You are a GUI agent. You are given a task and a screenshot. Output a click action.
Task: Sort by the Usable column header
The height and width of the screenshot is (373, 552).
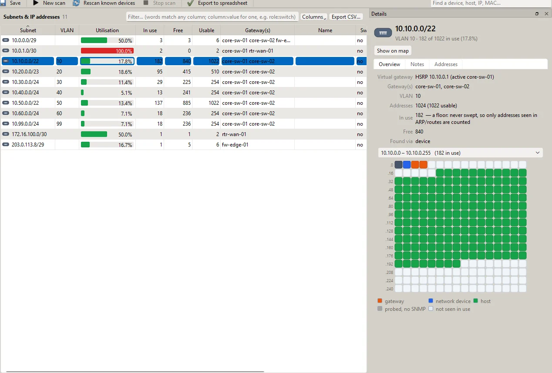pyautogui.click(x=206, y=30)
